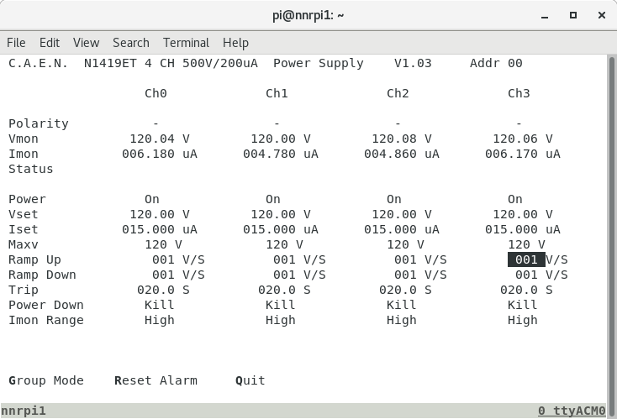
Task: Click Ch3 Imon Range High setting
Action: [522, 320]
